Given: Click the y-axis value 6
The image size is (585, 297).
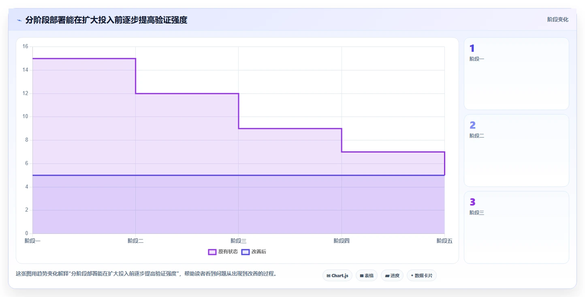Looking at the screenshot, I should tap(27, 163).
